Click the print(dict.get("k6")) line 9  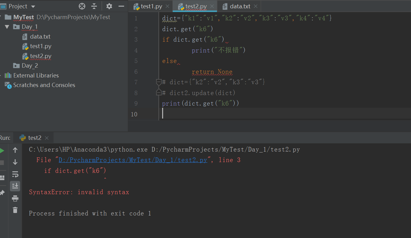point(201,103)
